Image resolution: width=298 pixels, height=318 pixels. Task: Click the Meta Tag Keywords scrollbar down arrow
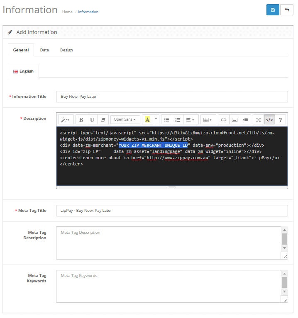[284, 291]
